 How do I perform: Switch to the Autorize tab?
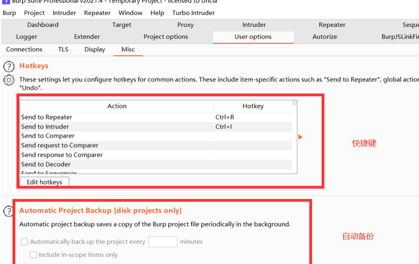(x=325, y=37)
